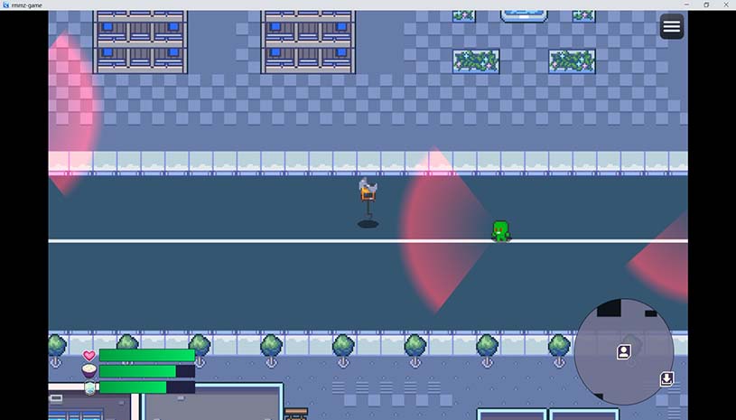
Task: Maximize the rmmz-game window
Action: (x=706, y=5)
